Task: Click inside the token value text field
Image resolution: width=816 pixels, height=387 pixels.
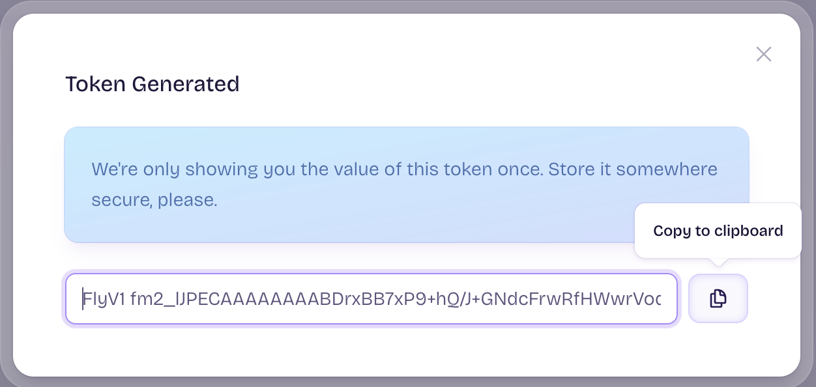Action: [x=372, y=298]
